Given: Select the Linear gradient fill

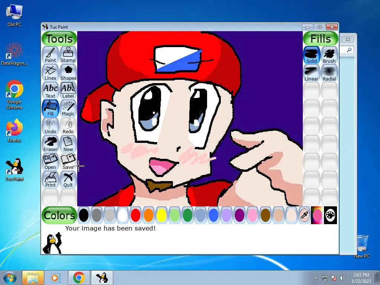Looking at the screenshot, I should click(312, 73).
